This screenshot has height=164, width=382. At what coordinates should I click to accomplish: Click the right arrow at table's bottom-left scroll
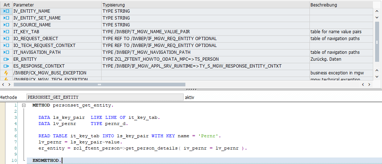9,85
